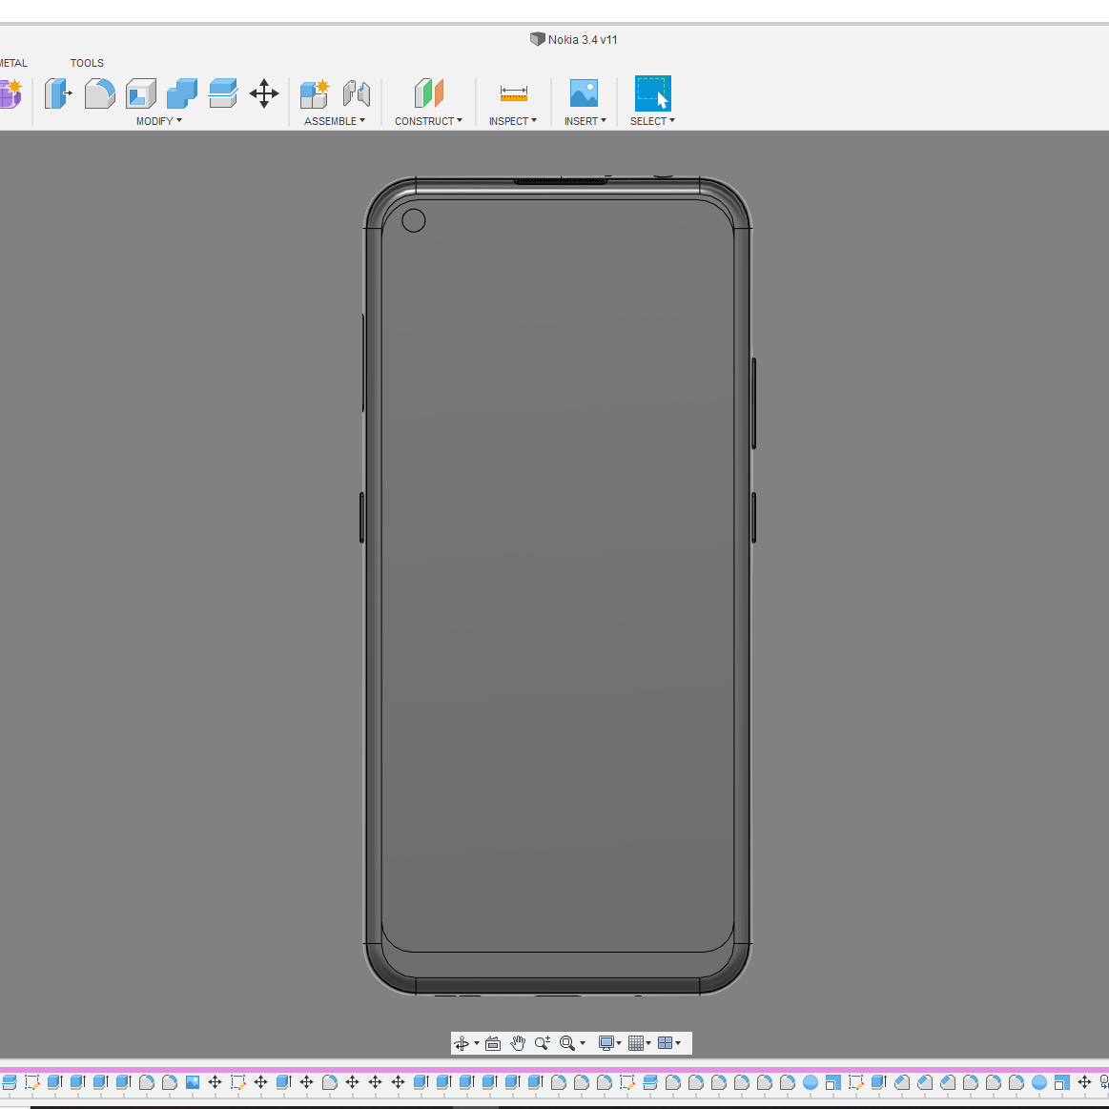The height and width of the screenshot is (1109, 1109).
Task: Open the Move/Copy tool
Action: 264,93
